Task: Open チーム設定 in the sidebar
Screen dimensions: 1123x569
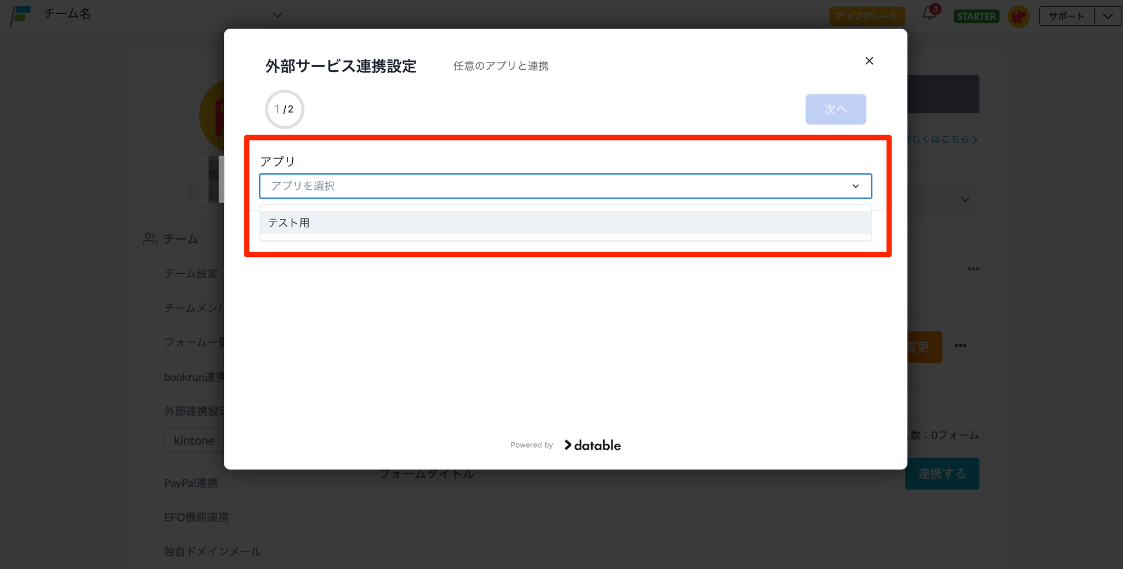Action: pyautogui.click(x=191, y=273)
